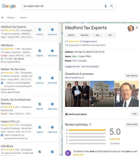The height and width of the screenshot is (156, 140).
Task: Click the Write a review button
Action: 132,124
